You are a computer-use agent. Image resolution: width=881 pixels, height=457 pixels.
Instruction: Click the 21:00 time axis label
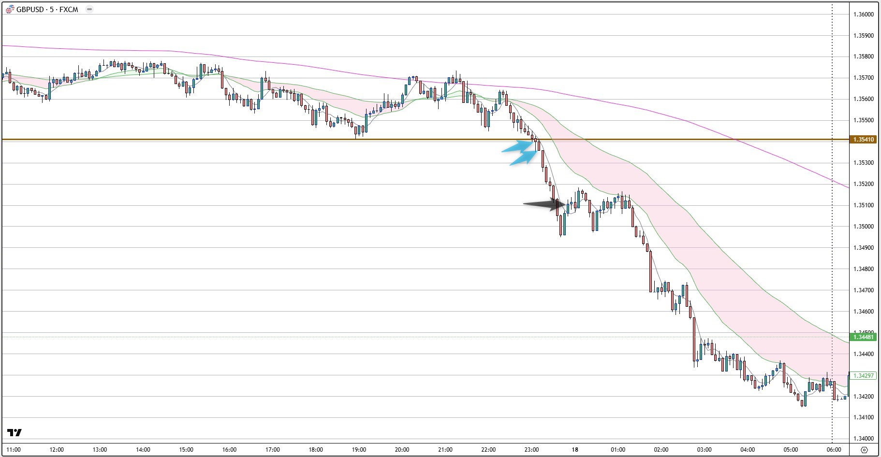tap(445, 450)
